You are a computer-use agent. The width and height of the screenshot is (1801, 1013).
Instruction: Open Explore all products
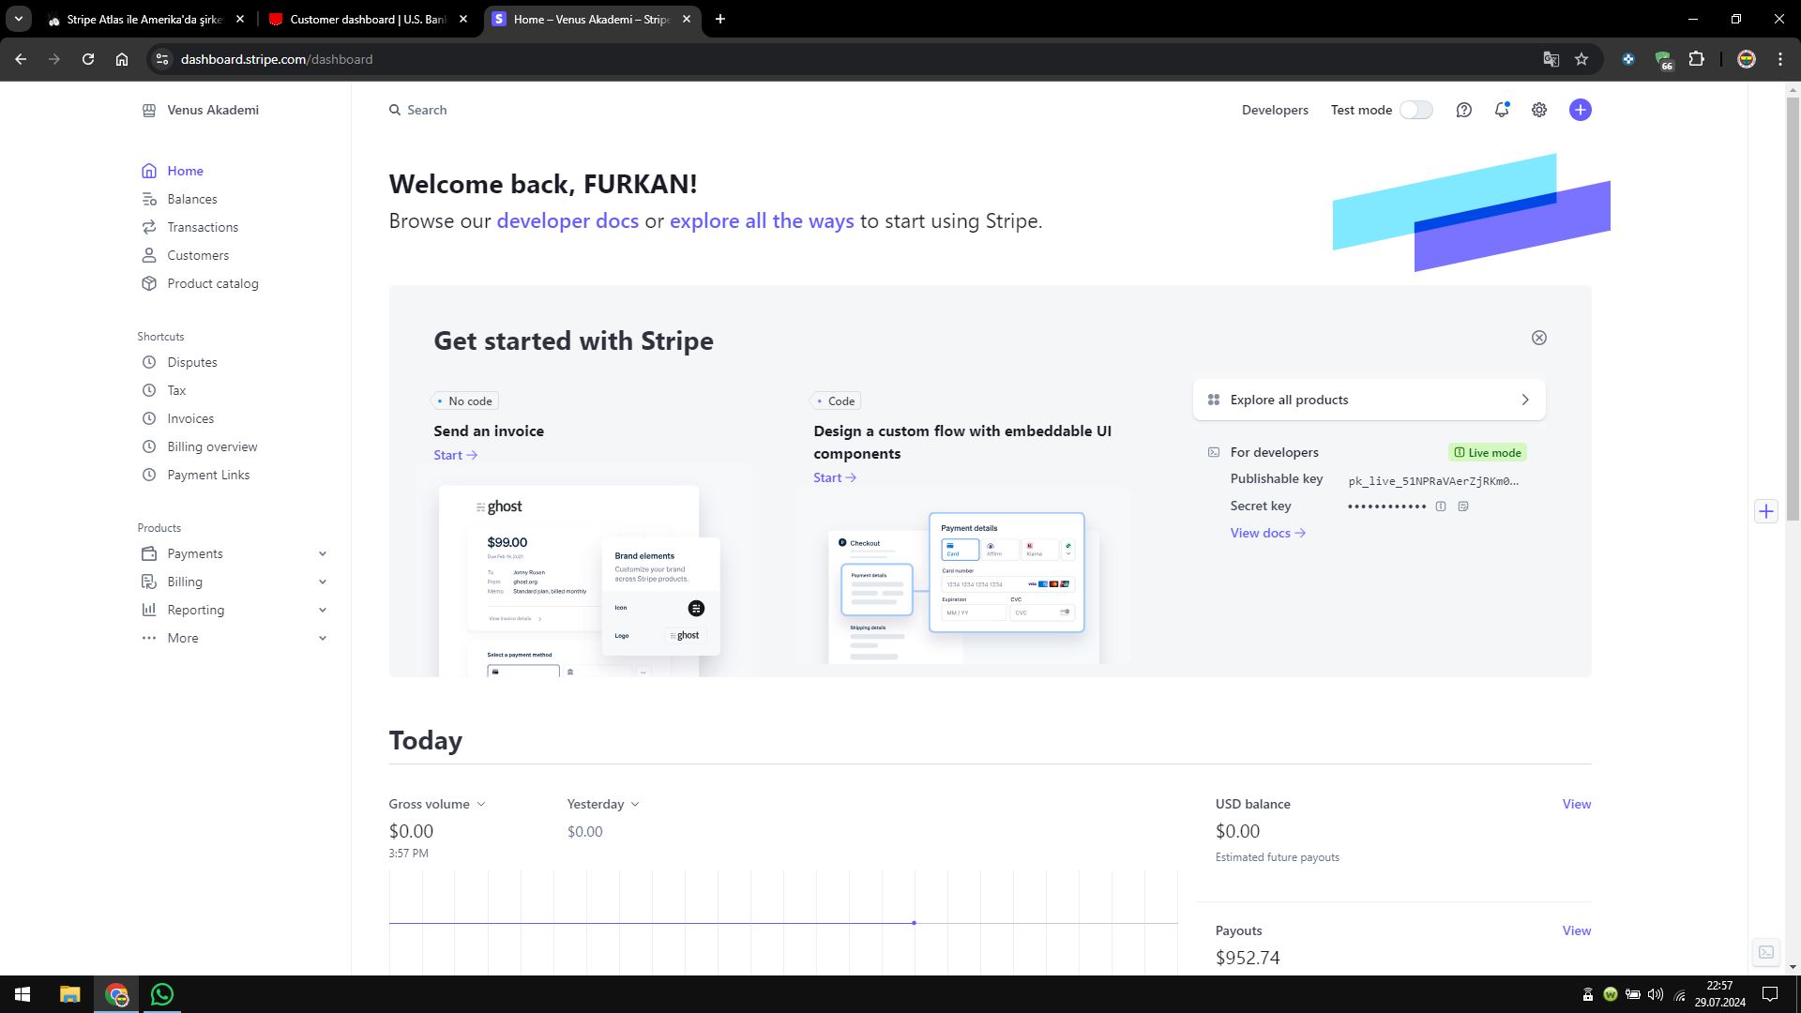(x=1369, y=400)
